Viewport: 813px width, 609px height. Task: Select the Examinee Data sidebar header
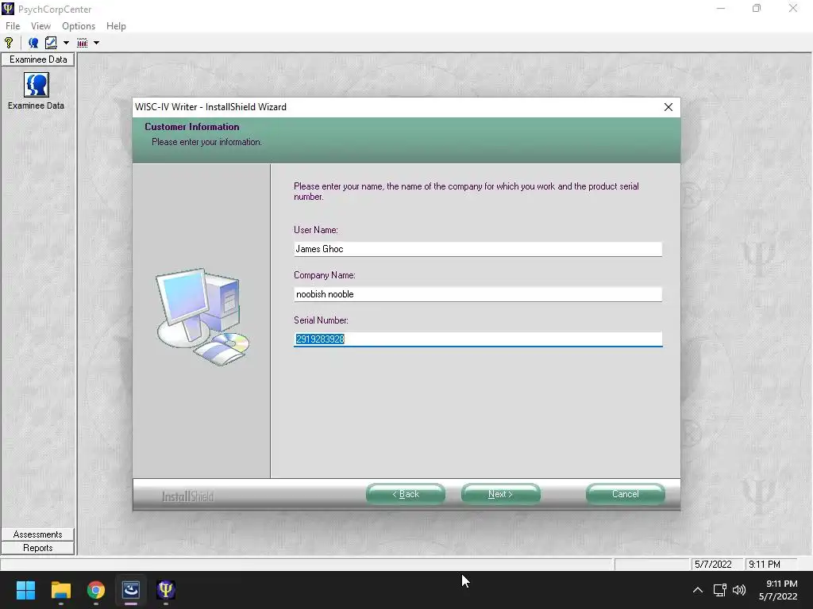point(38,59)
